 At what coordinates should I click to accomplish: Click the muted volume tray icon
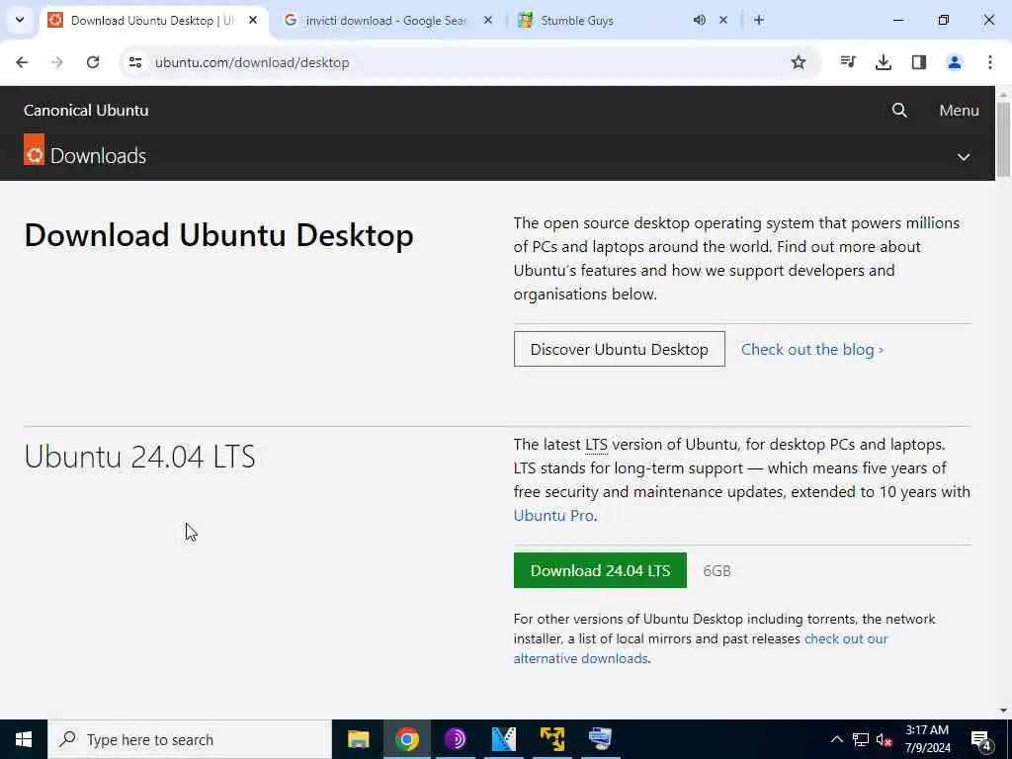884,739
